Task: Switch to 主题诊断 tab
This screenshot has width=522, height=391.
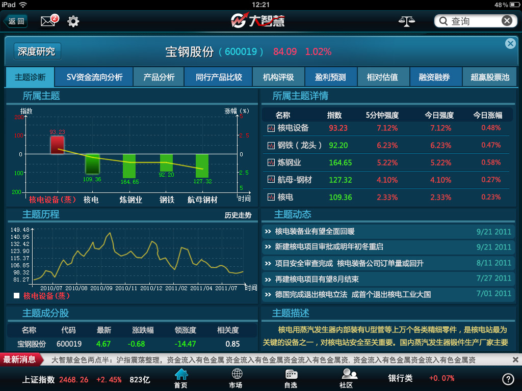Action: coord(30,77)
